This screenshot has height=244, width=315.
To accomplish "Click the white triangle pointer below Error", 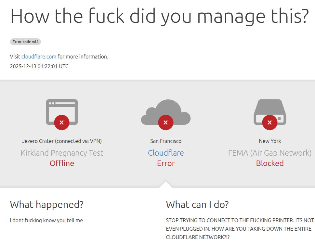I will click(166, 184).
